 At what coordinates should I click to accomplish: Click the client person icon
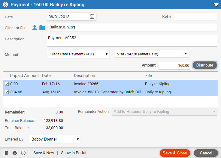click(x=35, y=28)
